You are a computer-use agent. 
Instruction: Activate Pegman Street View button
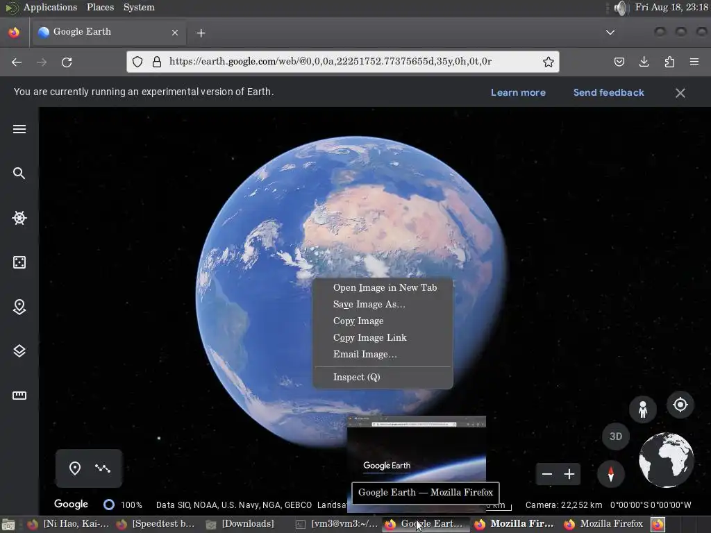pyautogui.click(x=642, y=409)
